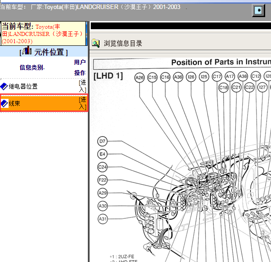Click the connector label C12 in diagram
Screen dimensions: 271x262
tap(256, 76)
